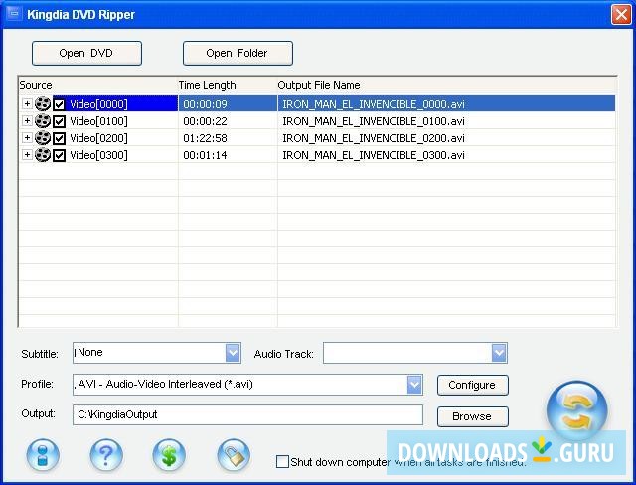Viewport: 636px width, 485px height.
Task: Expand the Video[0100] tree node
Action: 27,120
